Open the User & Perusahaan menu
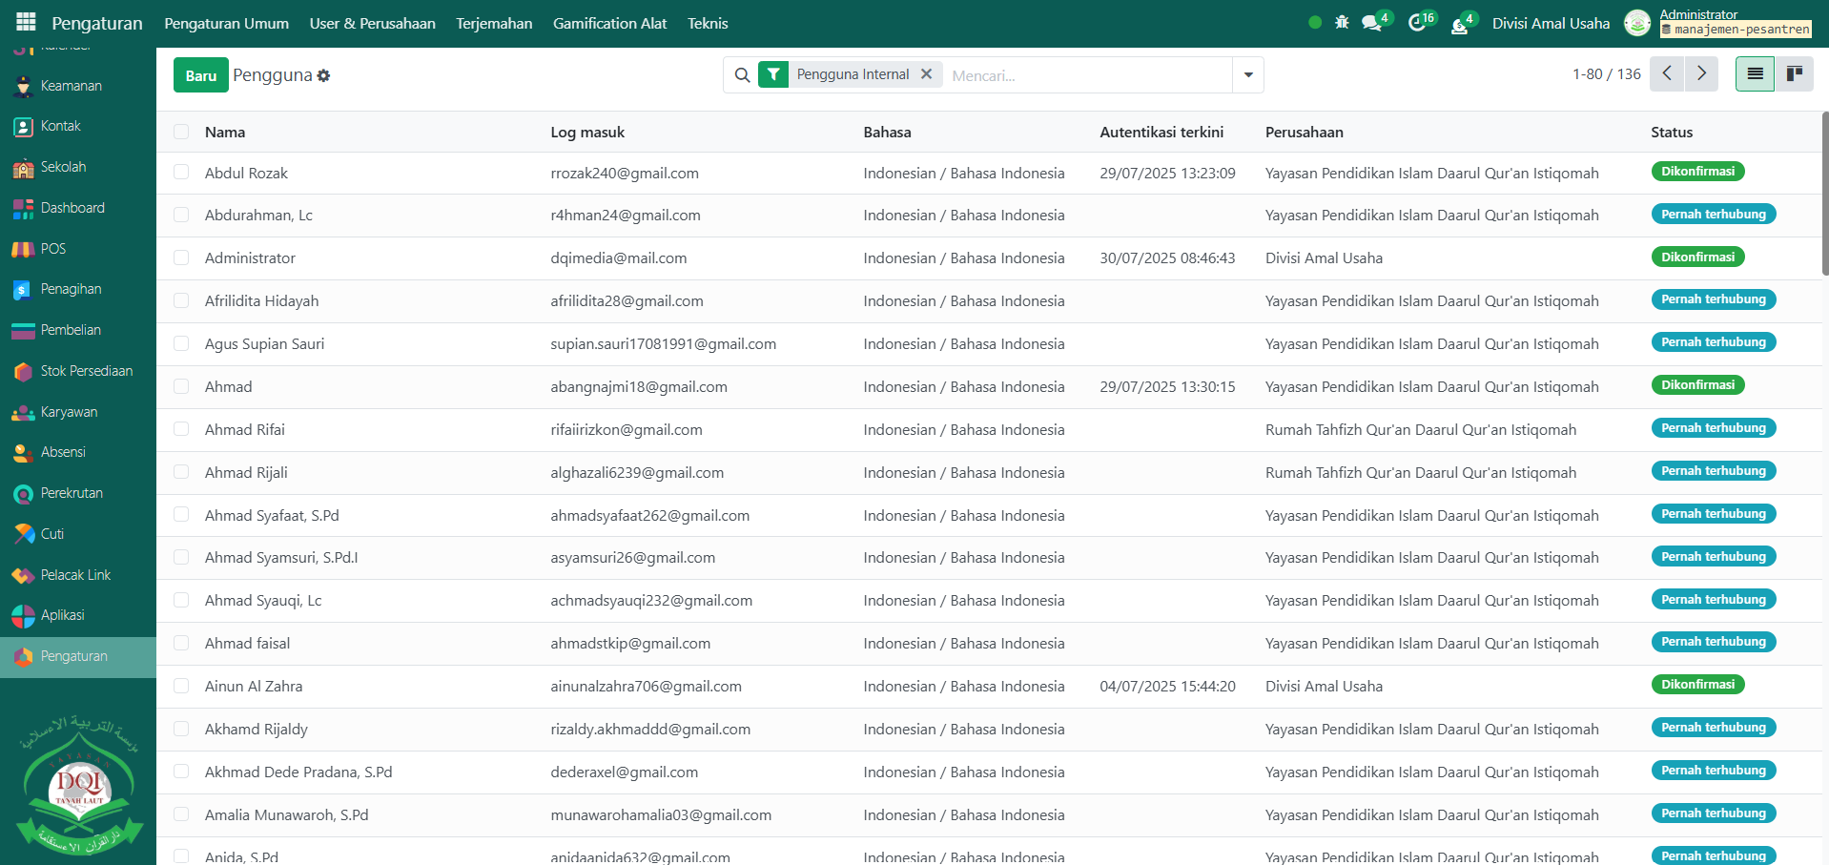 point(372,23)
